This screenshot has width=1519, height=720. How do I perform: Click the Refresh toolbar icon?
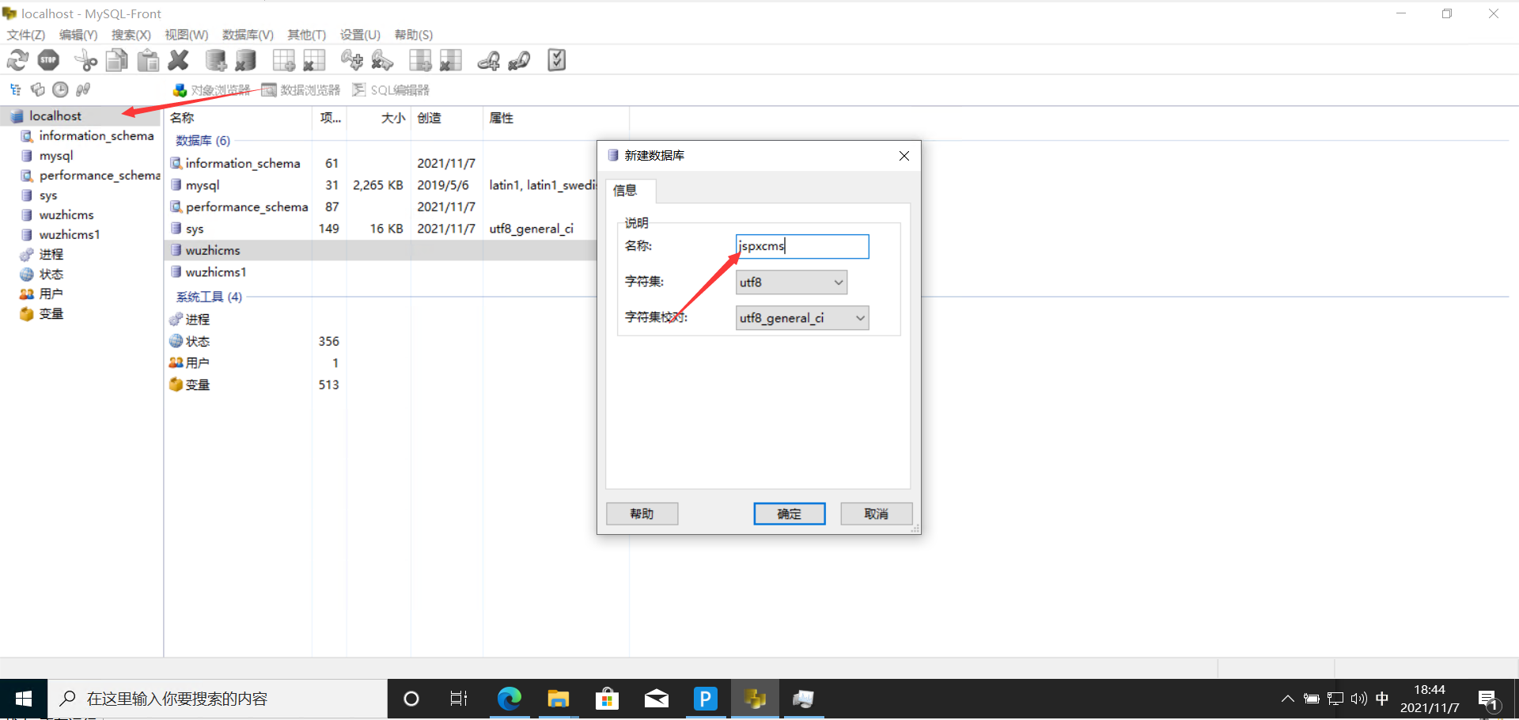(x=17, y=60)
